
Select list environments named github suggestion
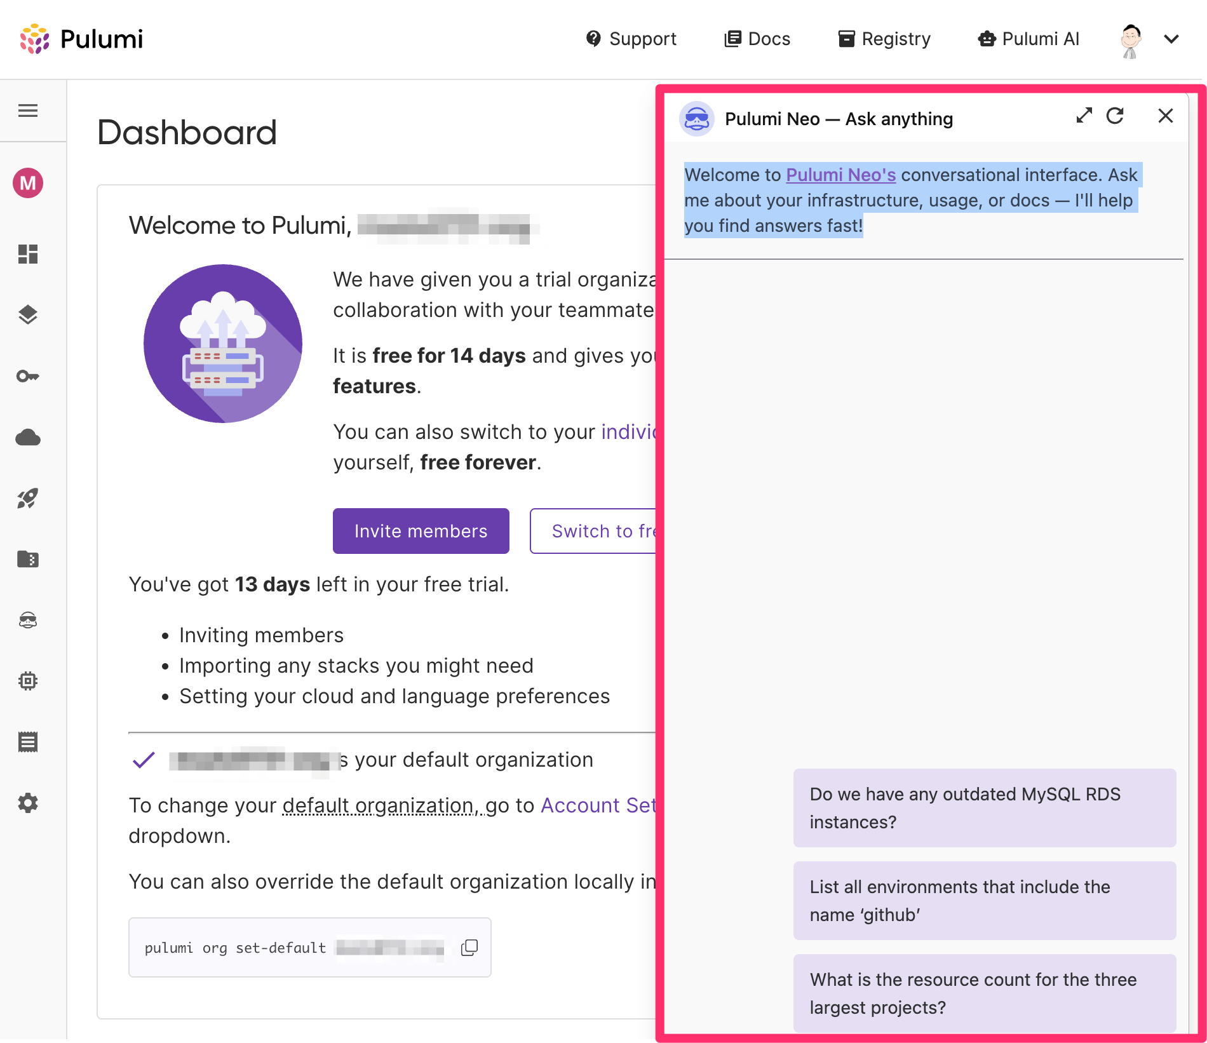click(985, 901)
